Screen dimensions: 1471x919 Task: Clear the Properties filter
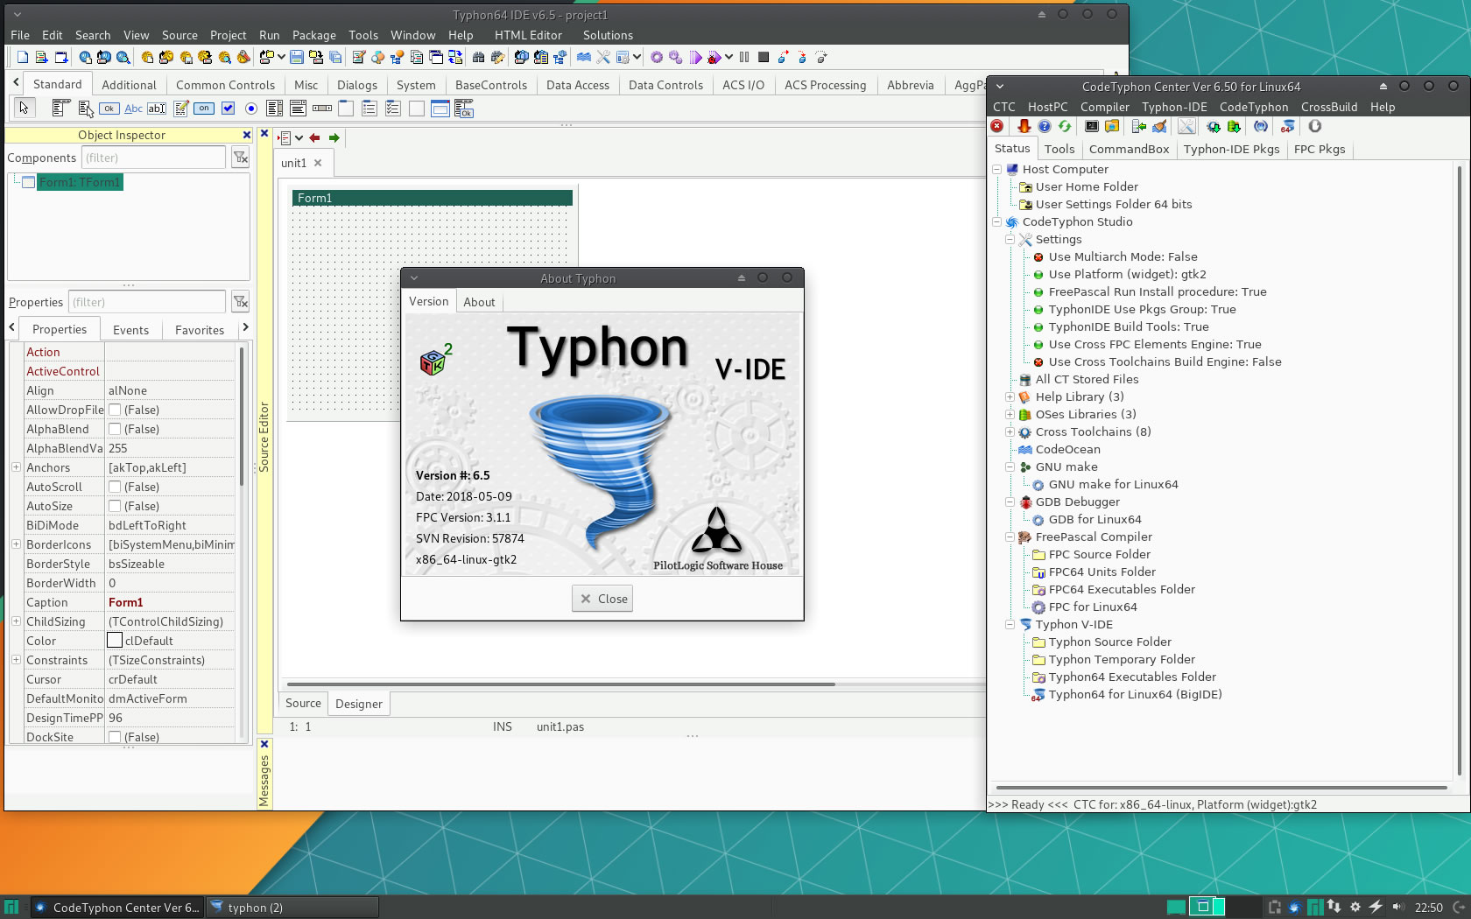[x=241, y=302]
